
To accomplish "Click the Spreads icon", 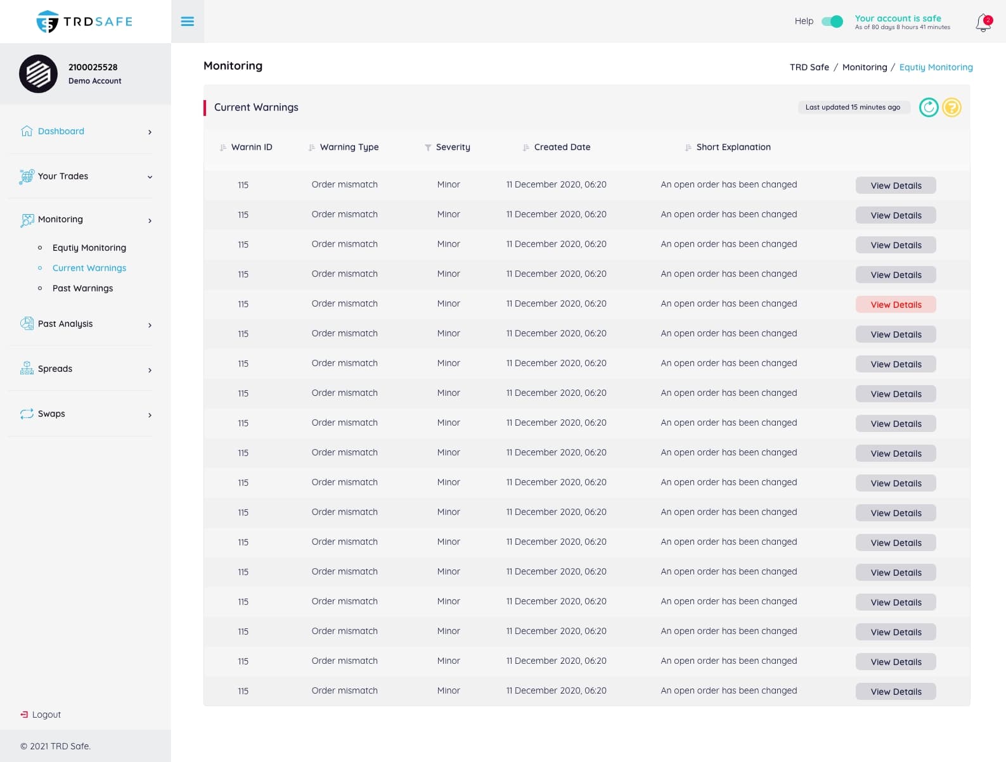I will coord(27,369).
